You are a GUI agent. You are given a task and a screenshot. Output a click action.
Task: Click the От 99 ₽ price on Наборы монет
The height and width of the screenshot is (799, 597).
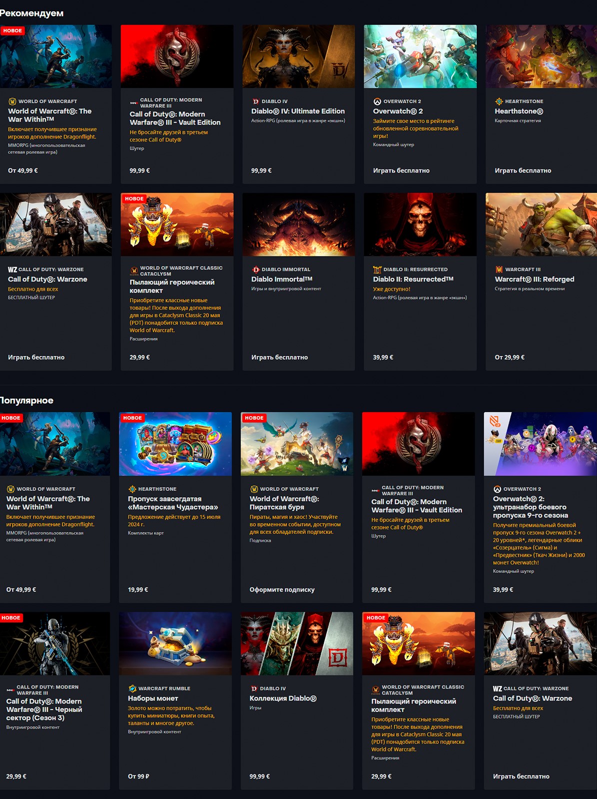(x=138, y=777)
